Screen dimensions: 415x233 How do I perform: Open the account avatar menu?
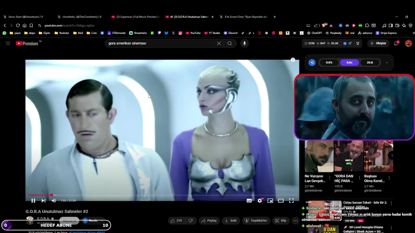tap(408, 43)
